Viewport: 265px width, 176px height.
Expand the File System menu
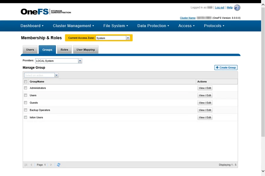(x=116, y=26)
